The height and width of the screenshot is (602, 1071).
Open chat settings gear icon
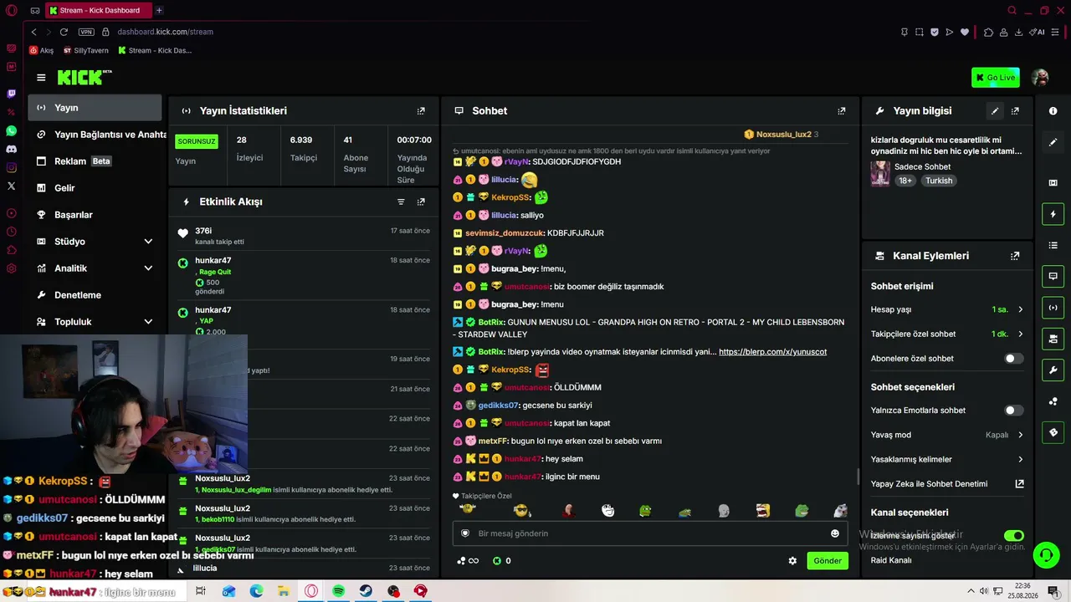(792, 561)
